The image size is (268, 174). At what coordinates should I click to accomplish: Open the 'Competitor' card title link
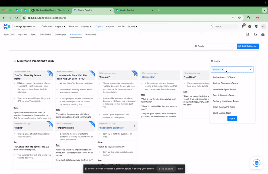(148, 77)
